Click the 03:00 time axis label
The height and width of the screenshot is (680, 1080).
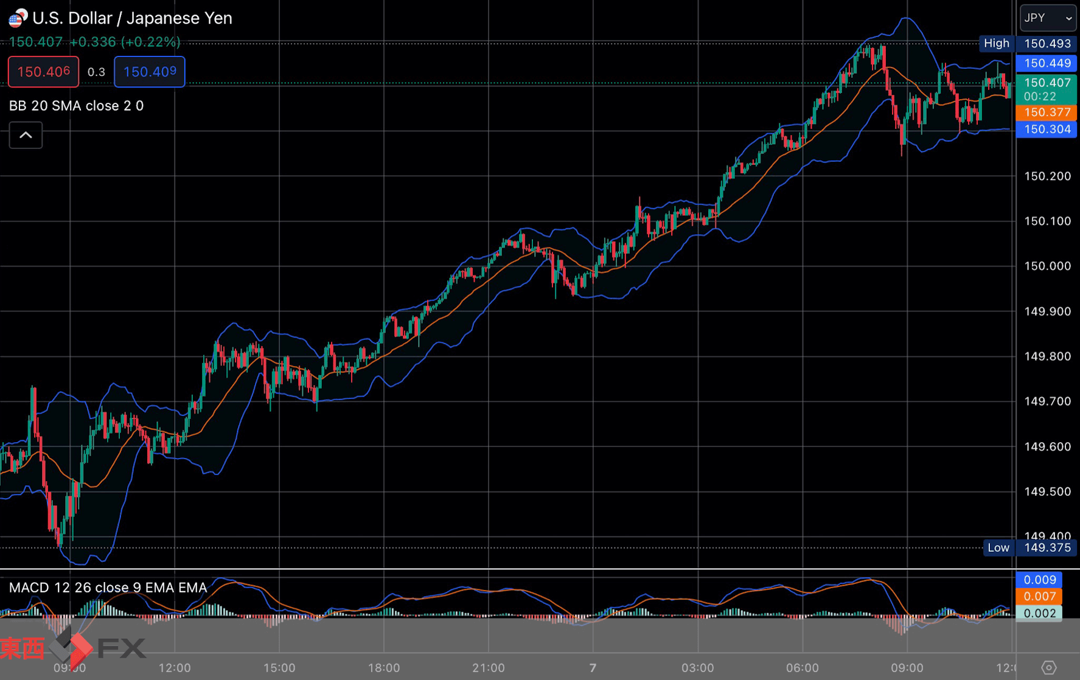[697, 668]
